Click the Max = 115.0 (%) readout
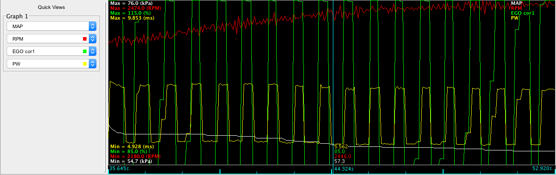Image resolution: width=556 pixels, height=175 pixels. (130, 13)
